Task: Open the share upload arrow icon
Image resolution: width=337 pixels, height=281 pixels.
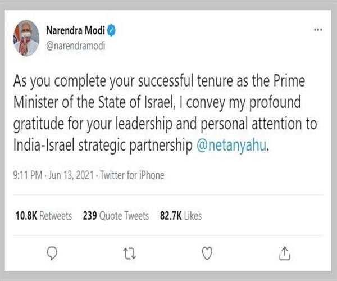Action: [x=285, y=253]
